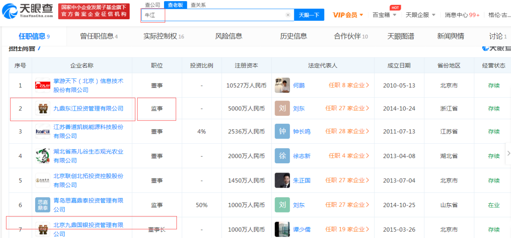Image resolution: width=511 pixels, height=238 pixels.
Task: Click 徐志新's avatar badge
Action: [x=282, y=156]
